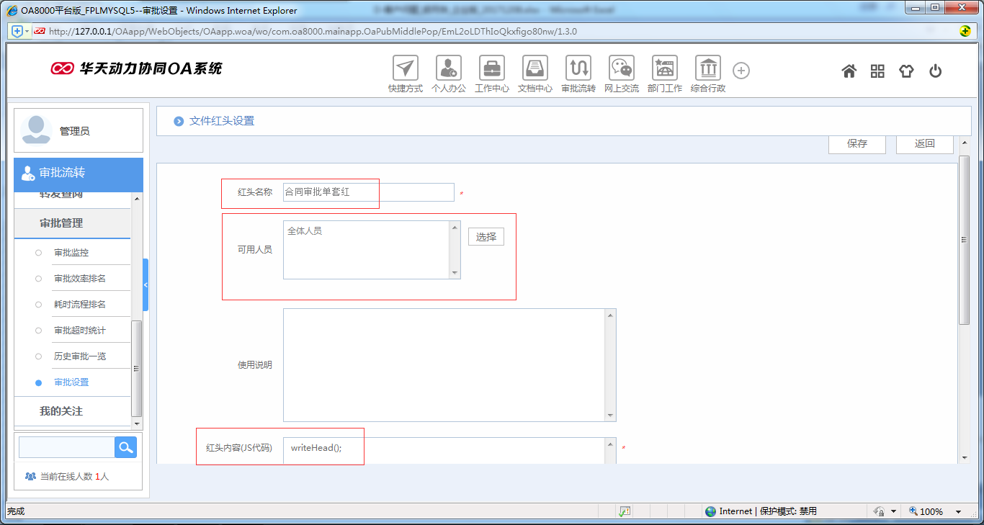Collapse the sidebar with blue handle

pos(146,285)
